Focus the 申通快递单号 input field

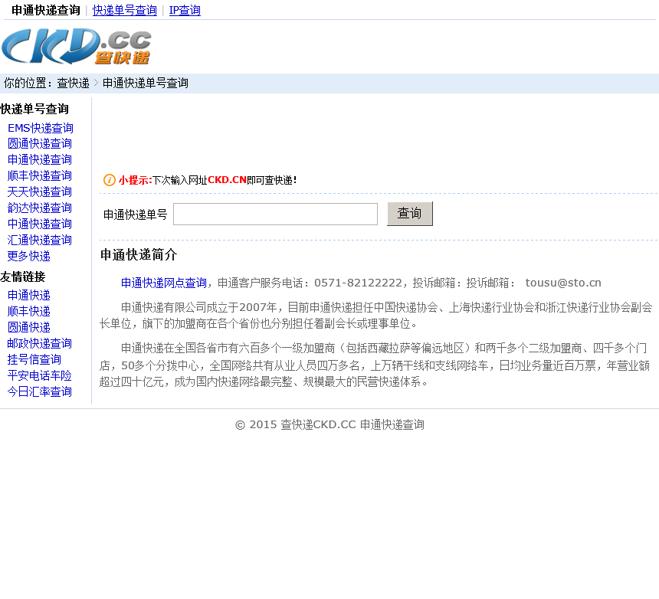point(275,214)
